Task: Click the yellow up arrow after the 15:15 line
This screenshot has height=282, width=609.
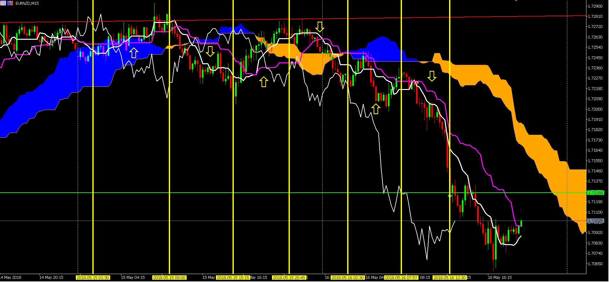Action: point(263,82)
